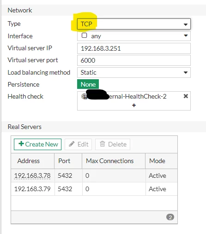Select the 192.168.3.79 real server row
The height and width of the screenshot is (234, 206).
tap(94, 189)
